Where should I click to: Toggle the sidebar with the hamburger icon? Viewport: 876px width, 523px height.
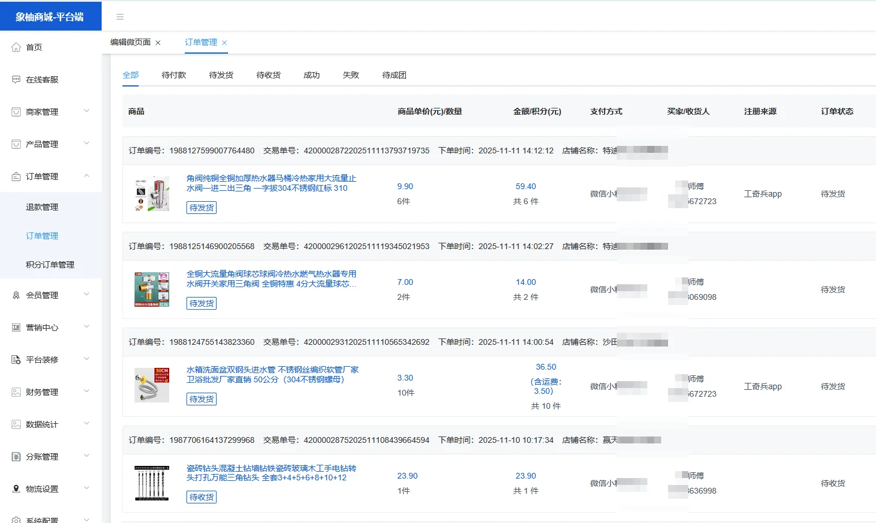120,17
